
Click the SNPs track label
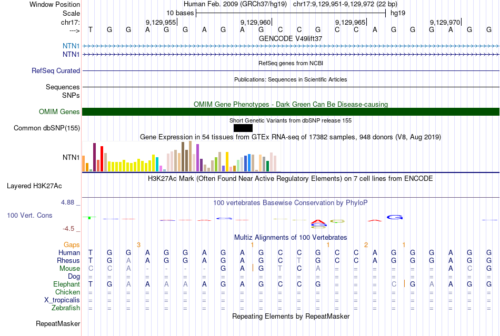click(71, 95)
